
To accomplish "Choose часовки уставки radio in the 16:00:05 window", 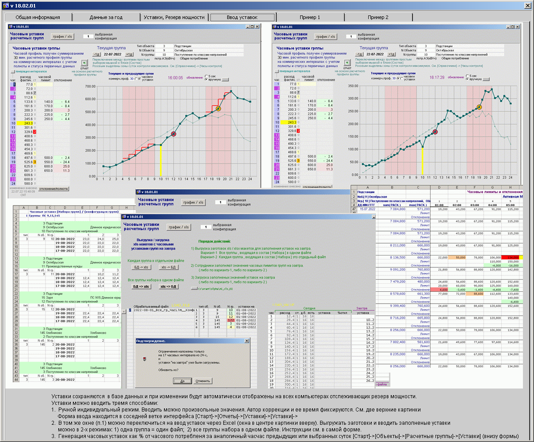I will (x=140, y=79).
